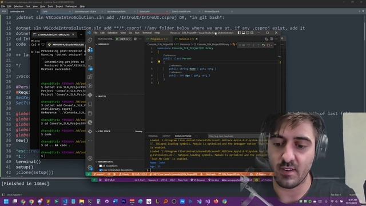The height and width of the screenshot is (206, 366).
Task: Switch to the TERMINAL panel tab
Action: coord(153,136)
